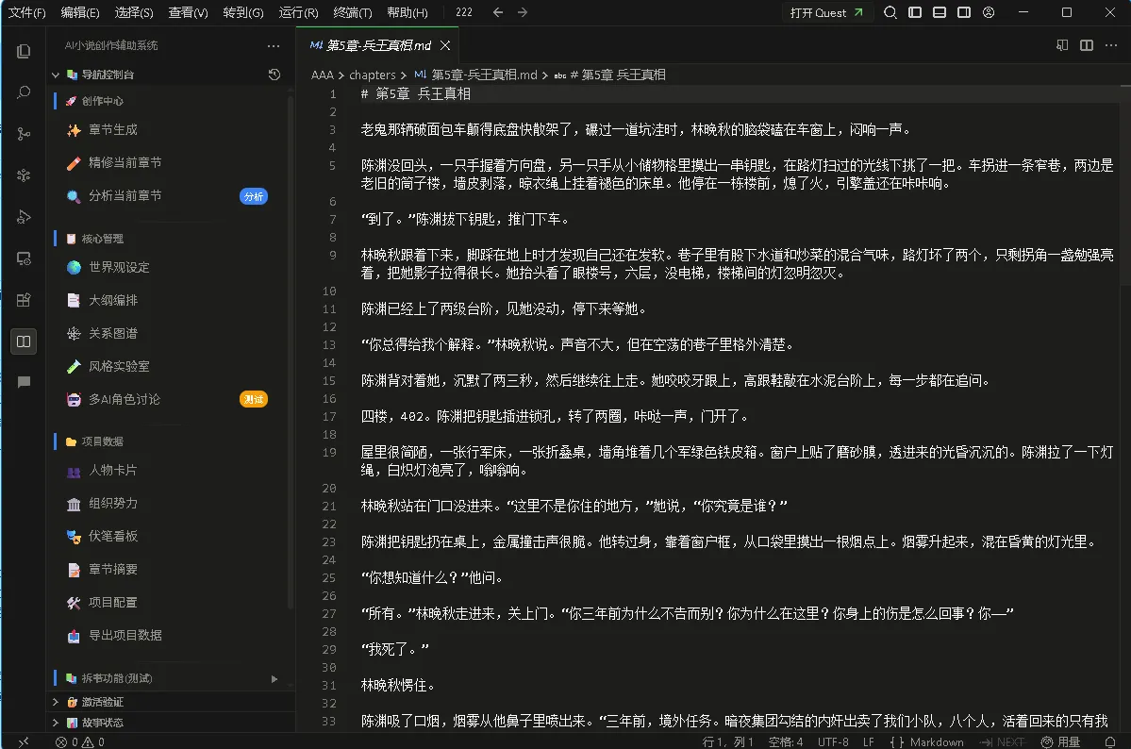1131x749 pixels.
Task: Open 文件(F) menu
Action: [x=27, y=12]
